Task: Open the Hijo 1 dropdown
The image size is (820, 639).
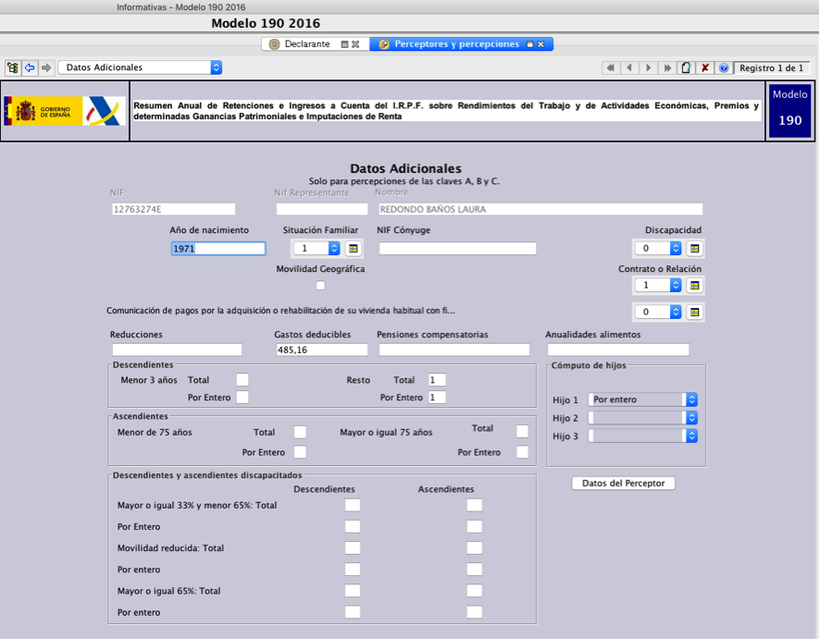Action: pos(642,399)
